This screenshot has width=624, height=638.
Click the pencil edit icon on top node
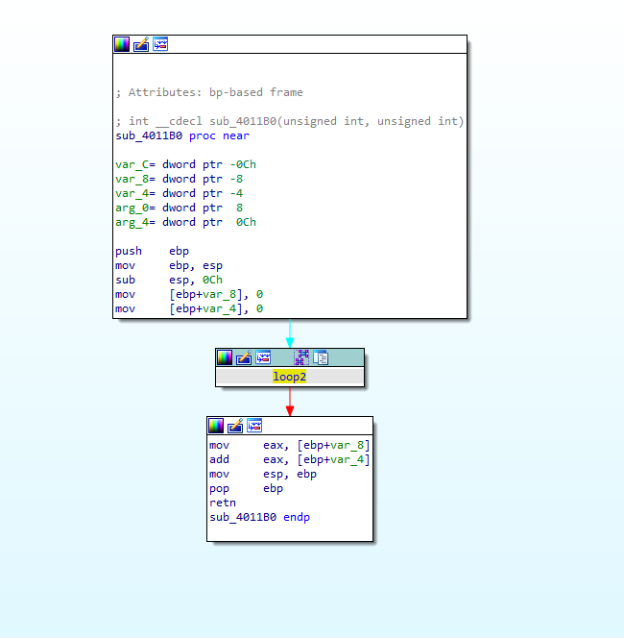pos(141,44)
